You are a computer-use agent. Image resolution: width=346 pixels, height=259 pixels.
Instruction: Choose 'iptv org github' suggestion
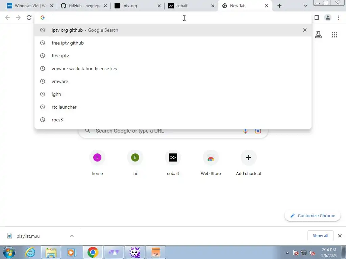tap(173, 30)
